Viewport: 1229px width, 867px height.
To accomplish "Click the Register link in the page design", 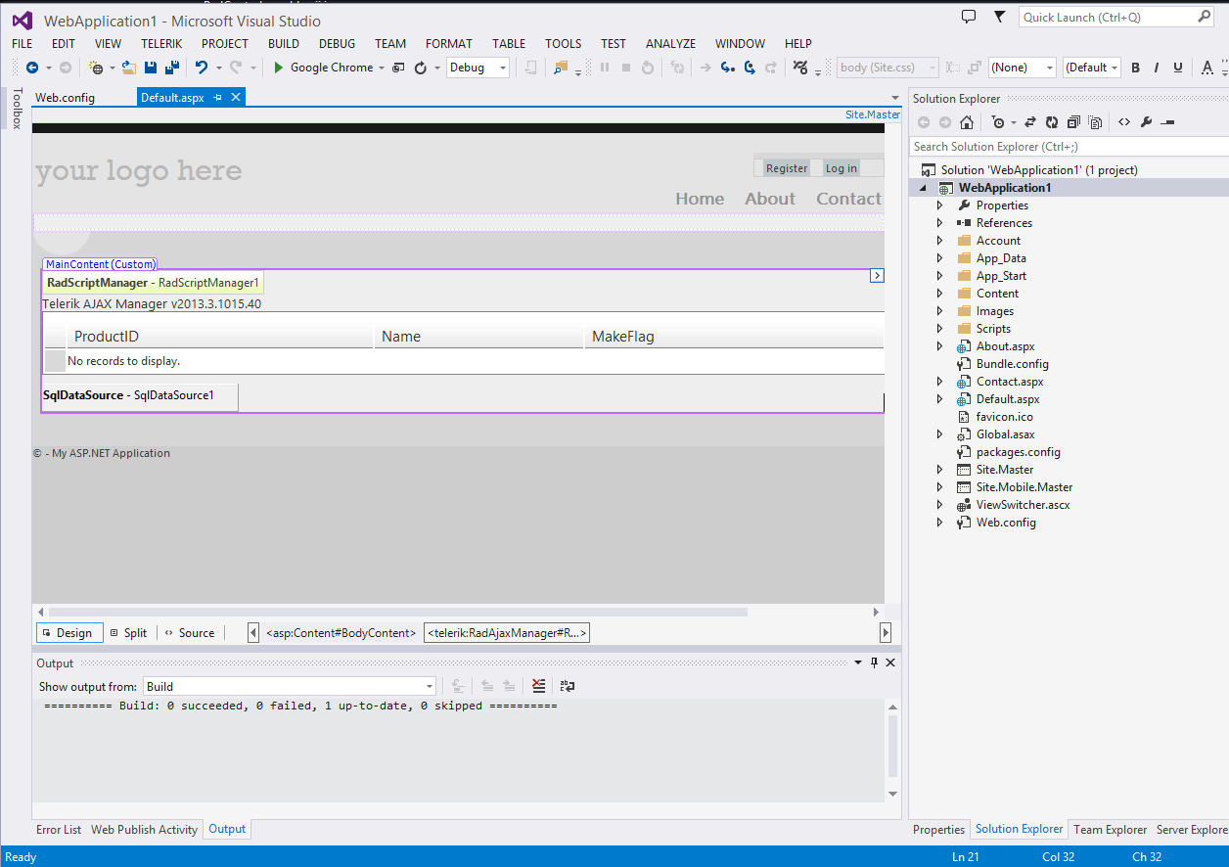I will [x=787, y=168].
